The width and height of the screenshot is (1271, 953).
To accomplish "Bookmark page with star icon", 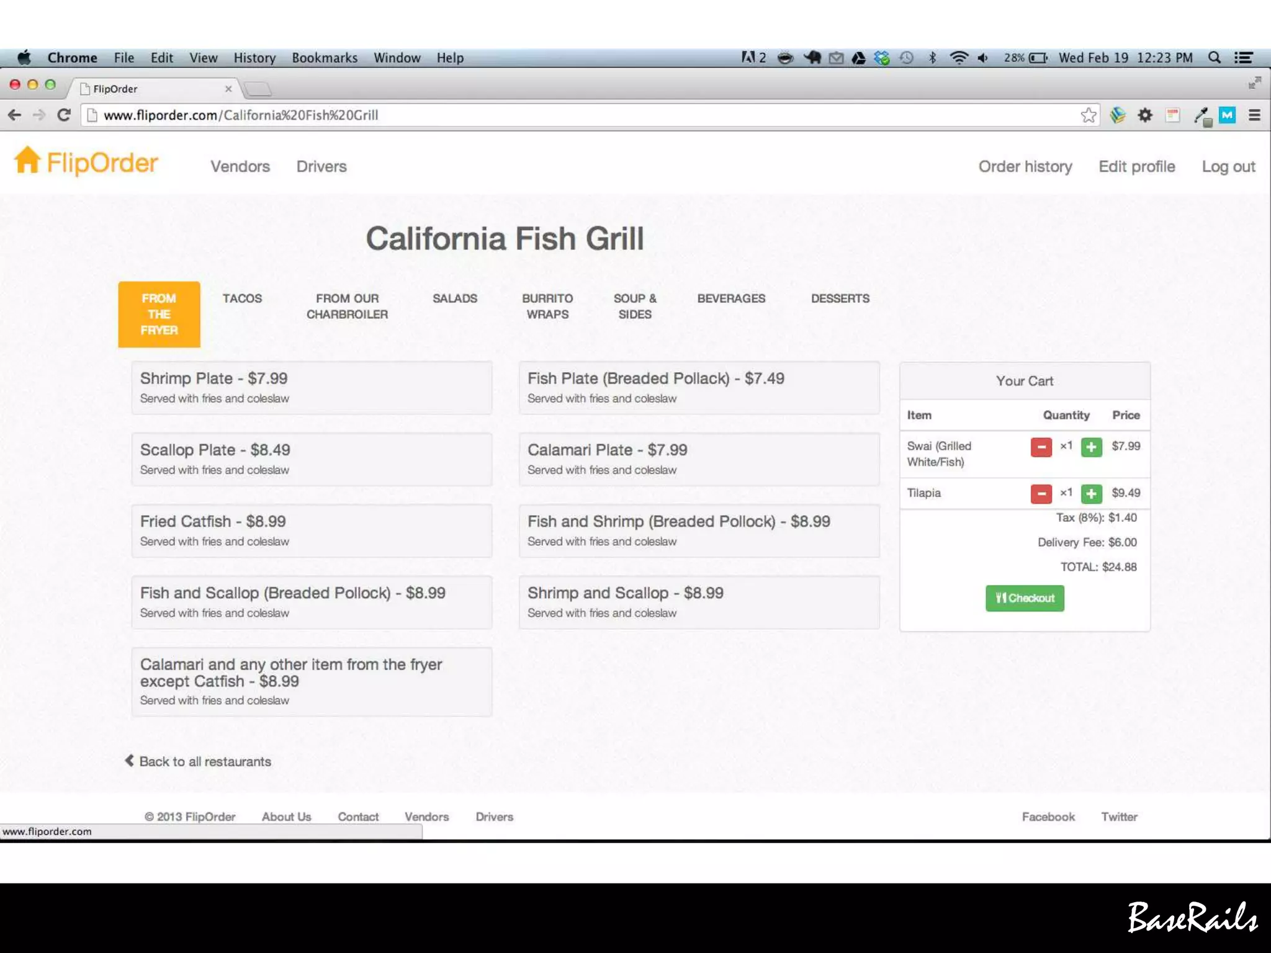I will pyautogui.click(x=1088, y=115).
